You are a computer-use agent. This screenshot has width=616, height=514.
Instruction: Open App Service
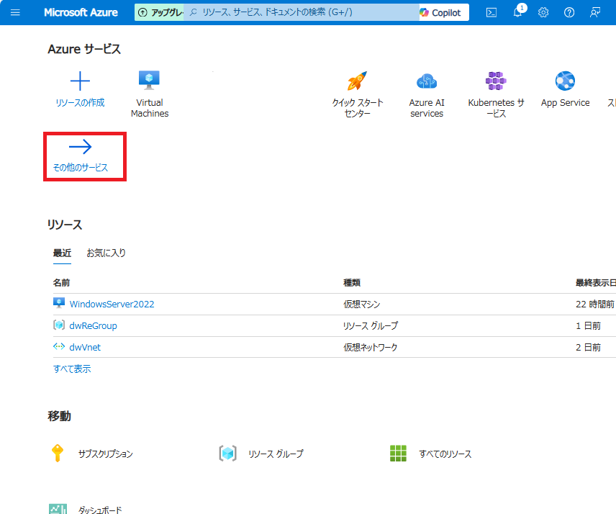tap(565, 89)
